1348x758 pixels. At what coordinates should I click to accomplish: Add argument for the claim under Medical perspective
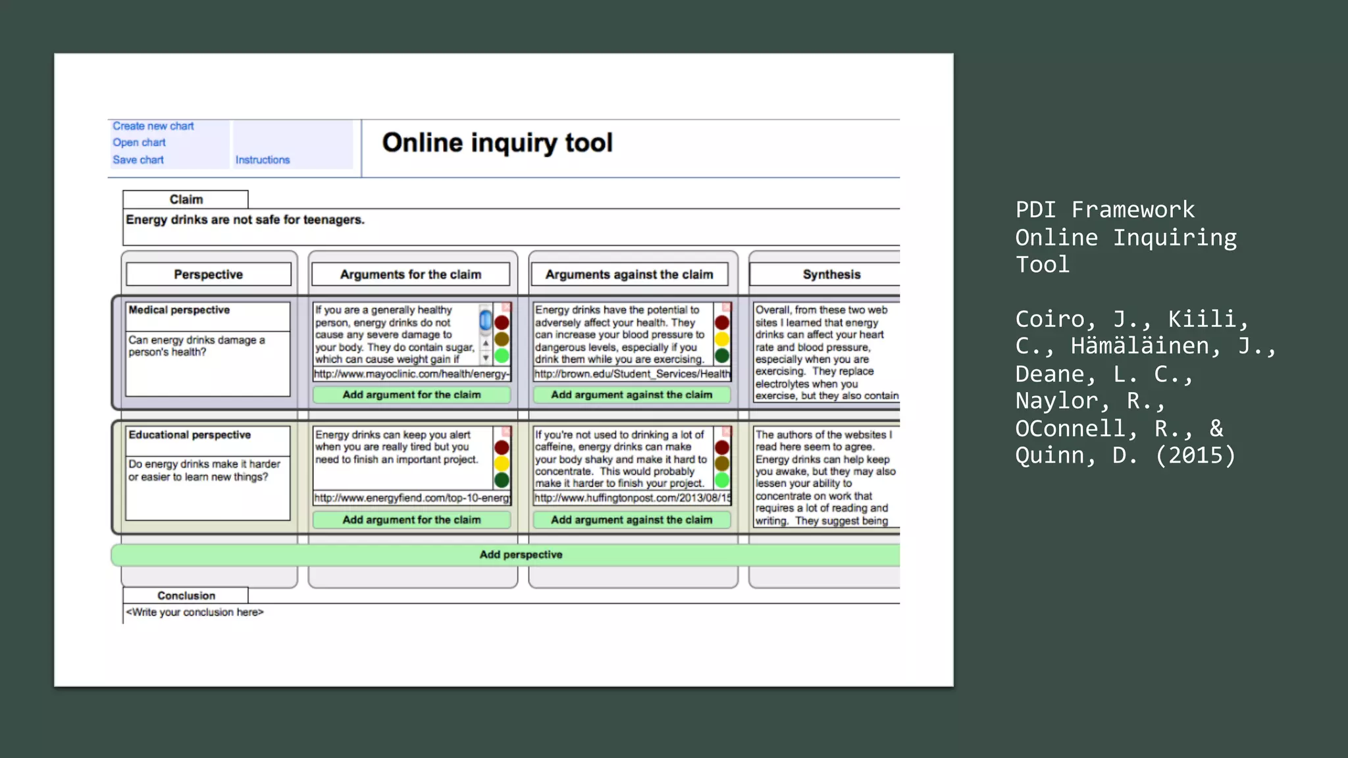pos(411,395)
